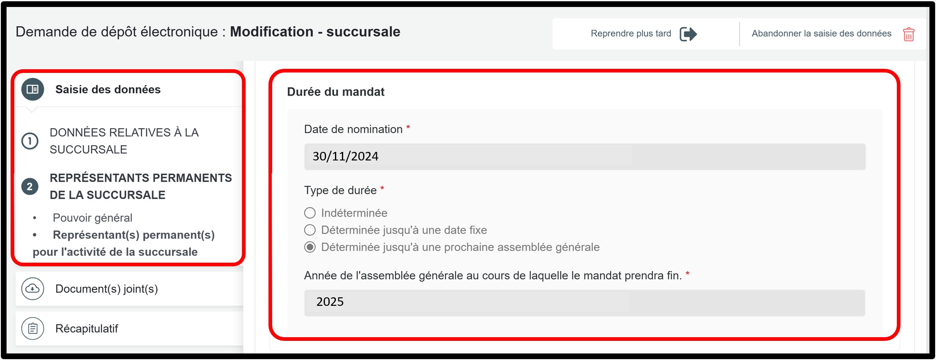Click the Reprendre plus tard exit arrow icon
Viewport: 936px width, 360px height.
(688, 34)
